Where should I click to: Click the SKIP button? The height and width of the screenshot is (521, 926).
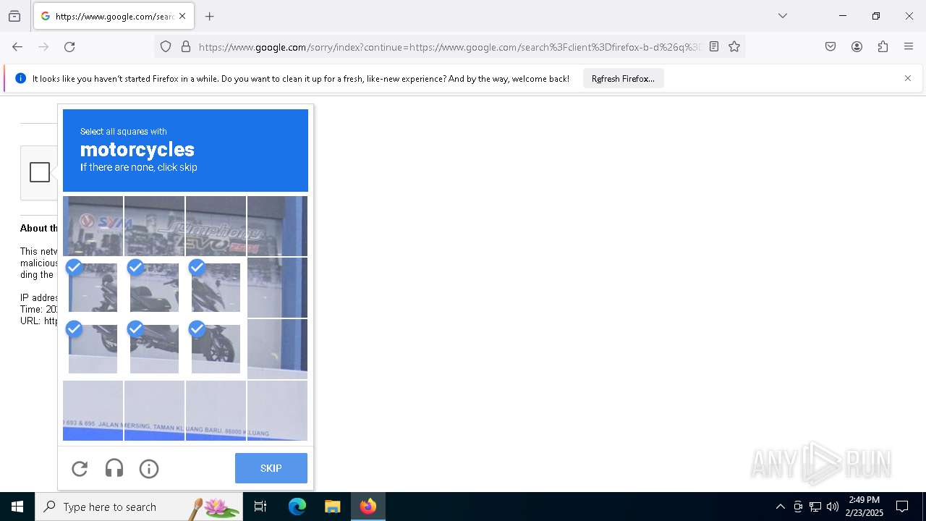[271, 468]
